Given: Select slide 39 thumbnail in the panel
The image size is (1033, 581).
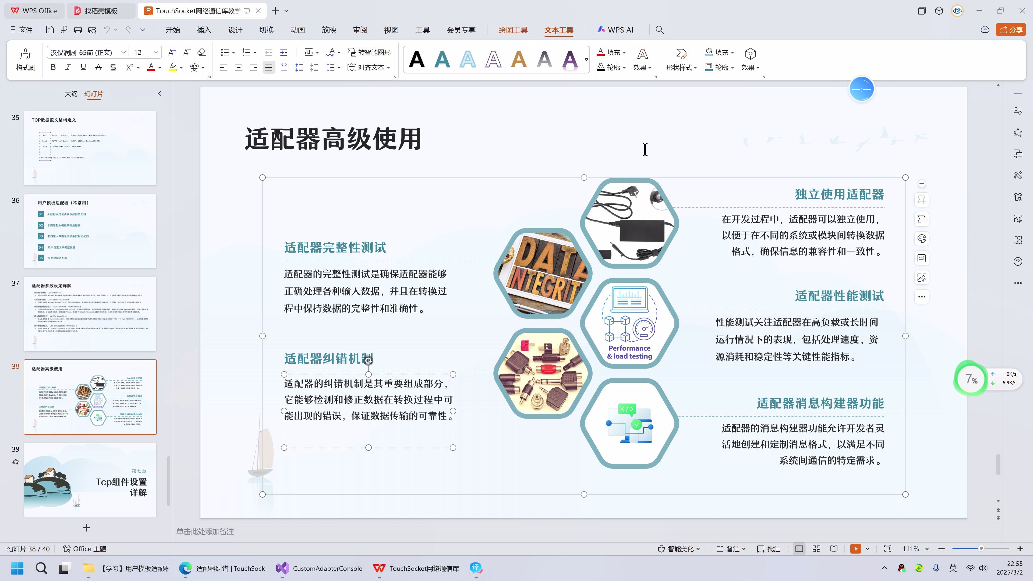Looking at the screenshot, I should pyautogui.click(x=90, y=479).
